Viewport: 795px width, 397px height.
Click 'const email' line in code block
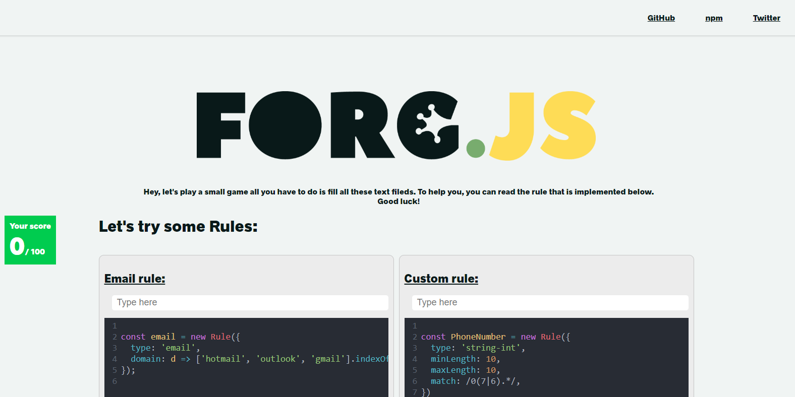(x=148, y=337)
